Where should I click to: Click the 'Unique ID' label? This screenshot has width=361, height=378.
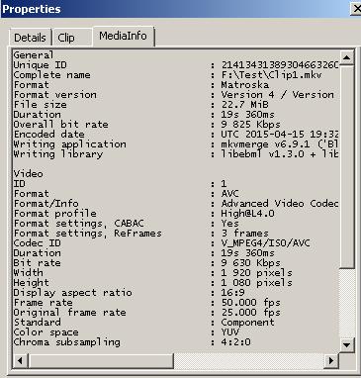[40, 65]
